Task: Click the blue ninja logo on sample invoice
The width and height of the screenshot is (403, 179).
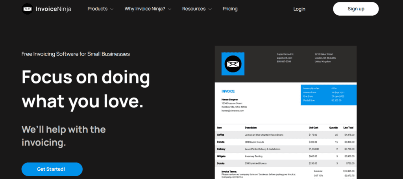Action: coord(233,64)
